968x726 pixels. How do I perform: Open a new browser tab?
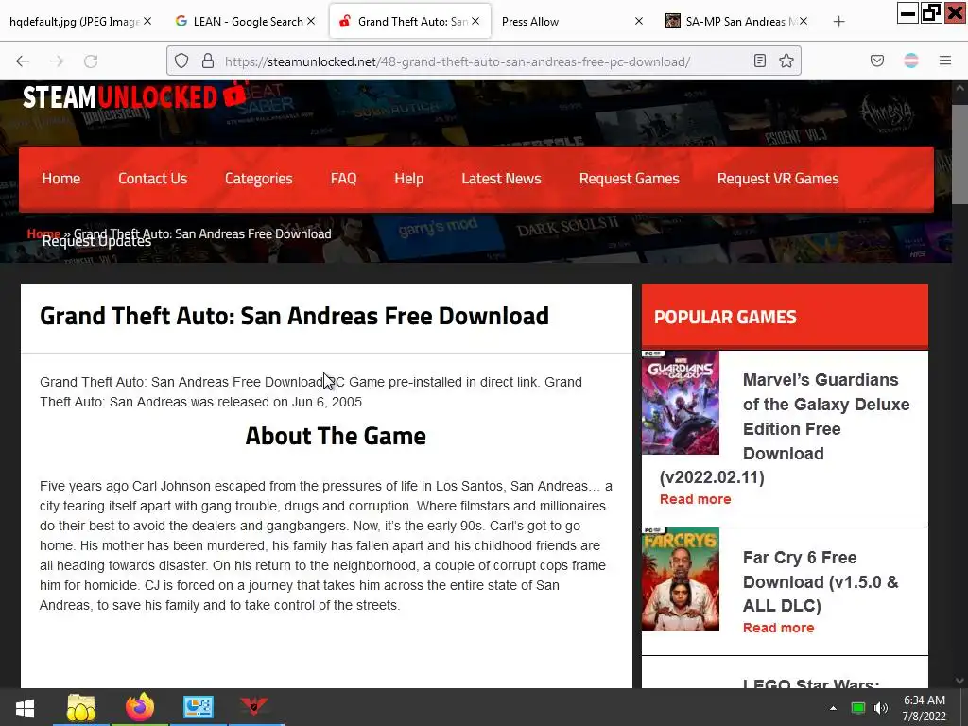(838, 22)
